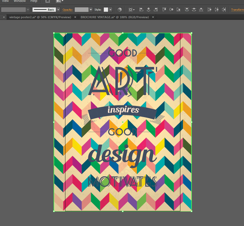Expand the Basic brush definition dropdown
Screen dimensions: 244x226
click(x=58, y=9)
